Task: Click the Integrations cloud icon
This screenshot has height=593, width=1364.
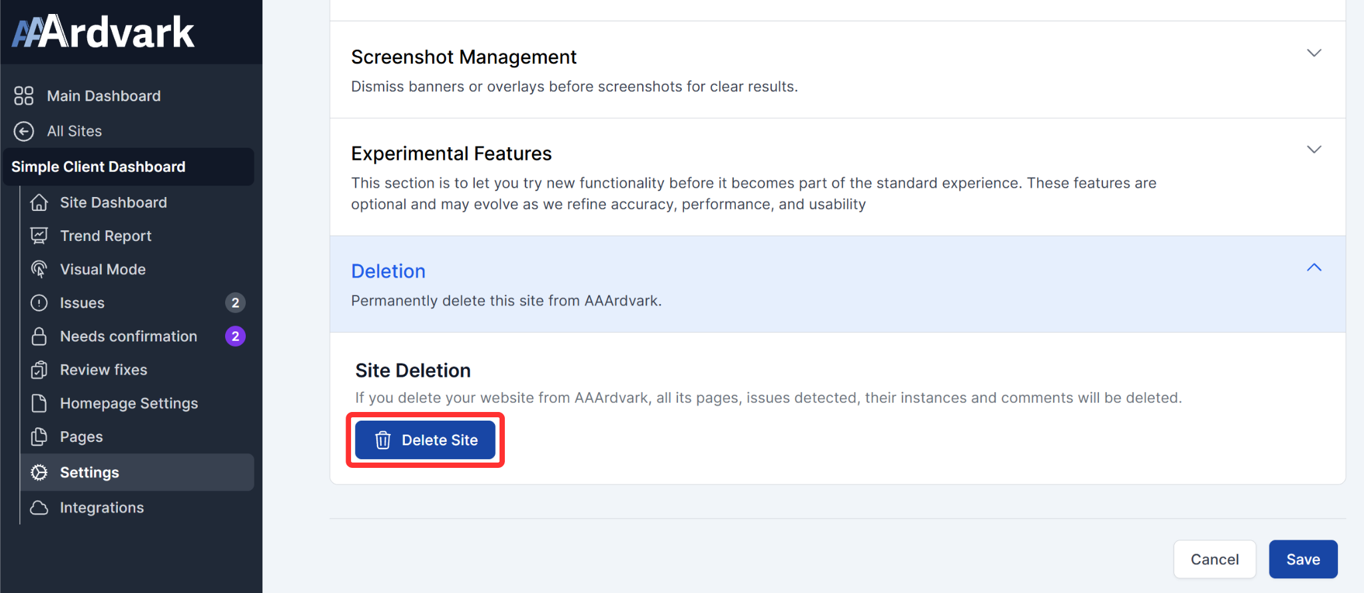Action: click(39, 508)
